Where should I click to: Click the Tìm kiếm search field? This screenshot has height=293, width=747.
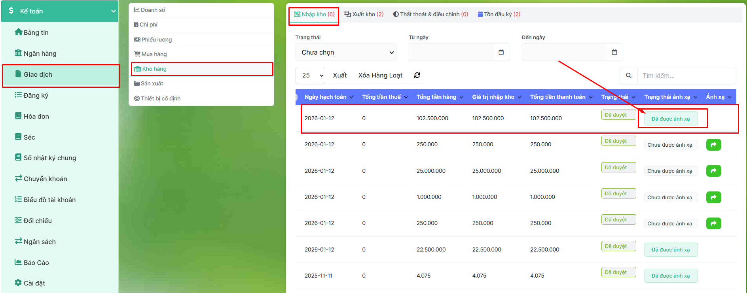tap(686, 76)
